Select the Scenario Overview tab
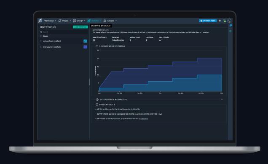Viewport: 268px width, 164px height. (x=101, y=26)
